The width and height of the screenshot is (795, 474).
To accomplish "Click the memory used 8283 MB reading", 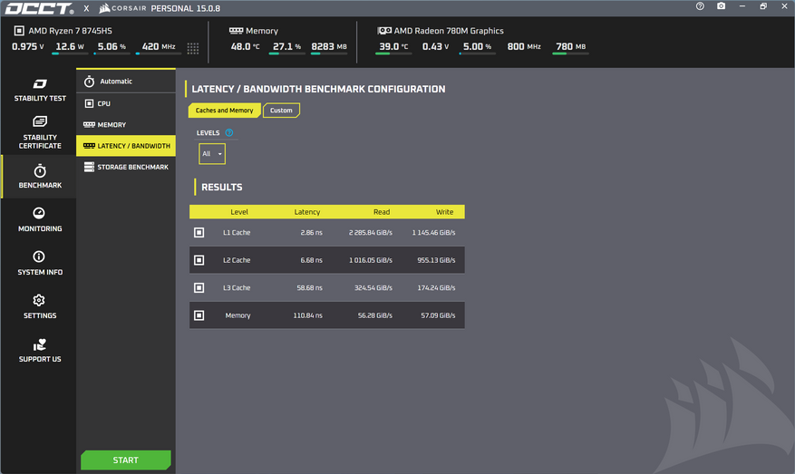I will tap(329, 46).
